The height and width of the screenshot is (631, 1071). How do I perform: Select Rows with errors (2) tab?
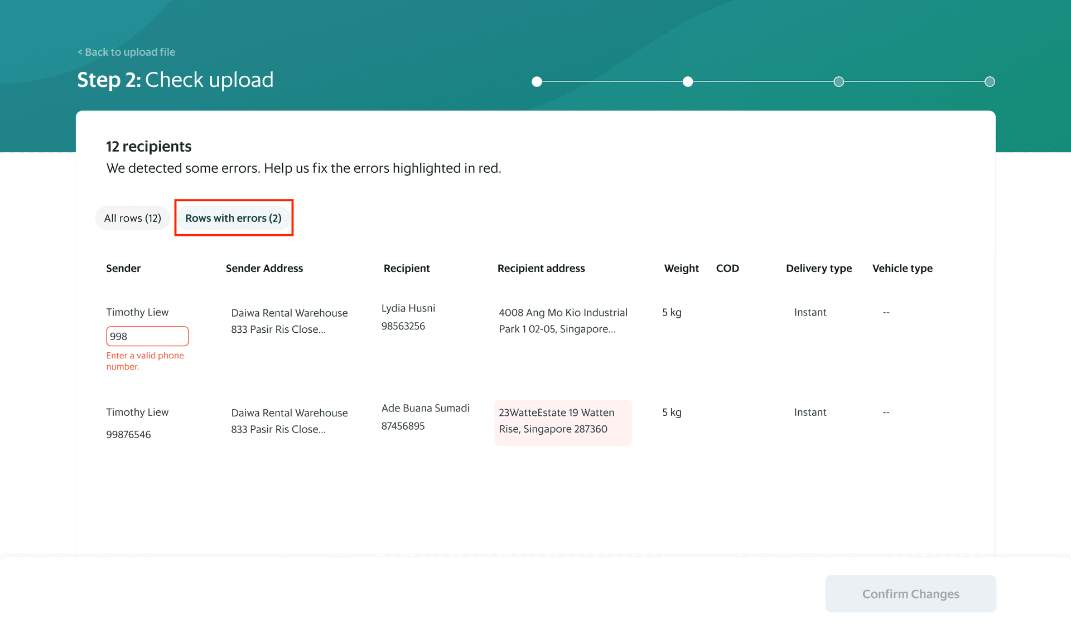(x=234, y=218)
